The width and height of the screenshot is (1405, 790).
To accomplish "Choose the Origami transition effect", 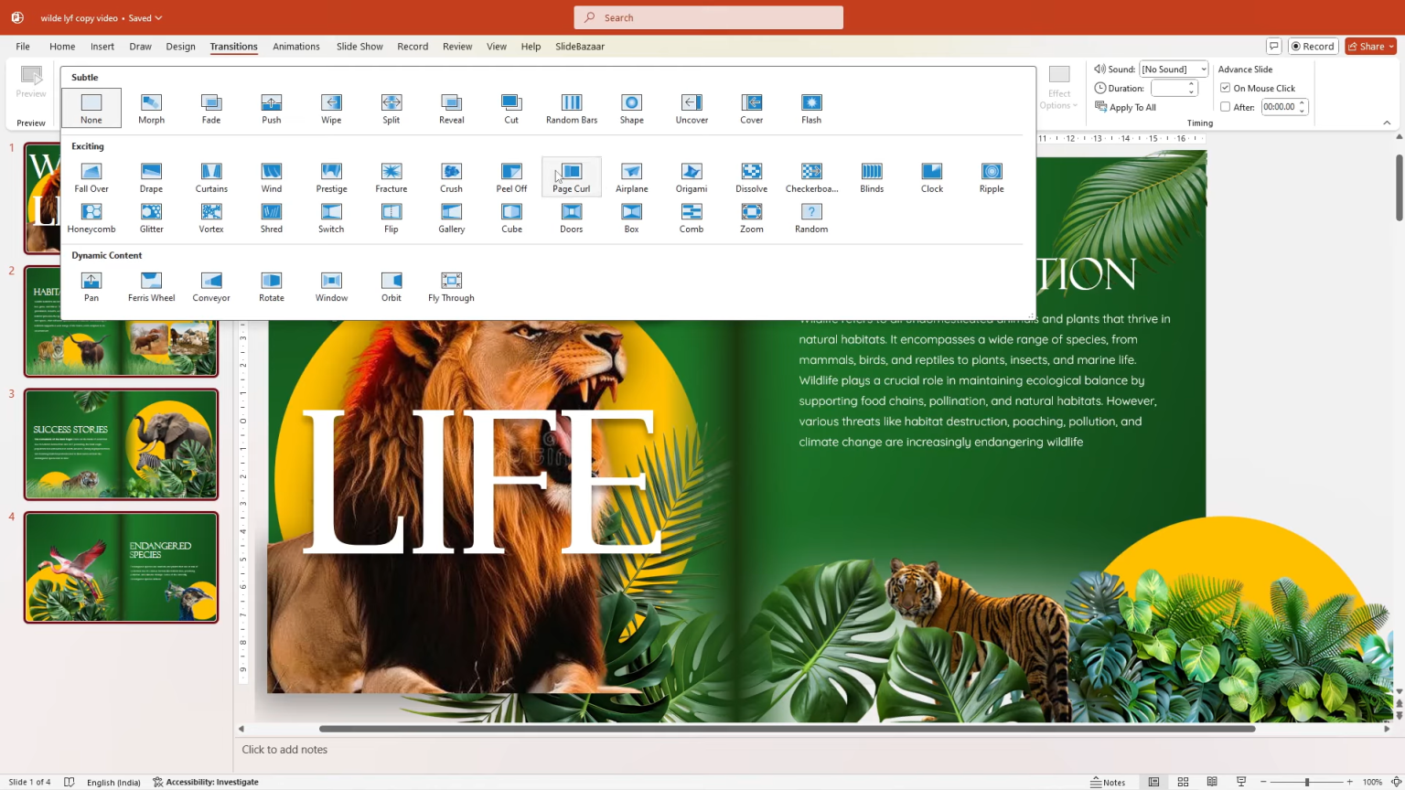I will tap(691, 176).
